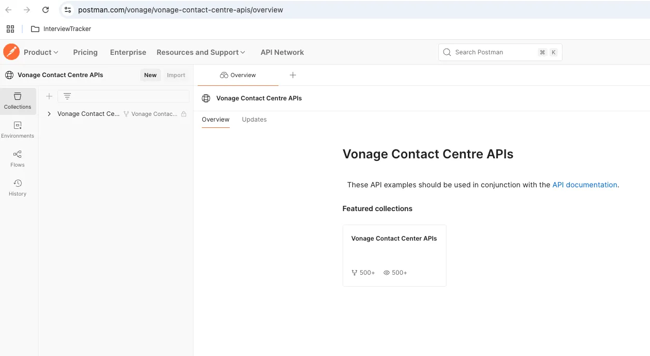Click the site info icon in address bar
The width and height of the screenshot is (650, 356).
tap(68, 10)
